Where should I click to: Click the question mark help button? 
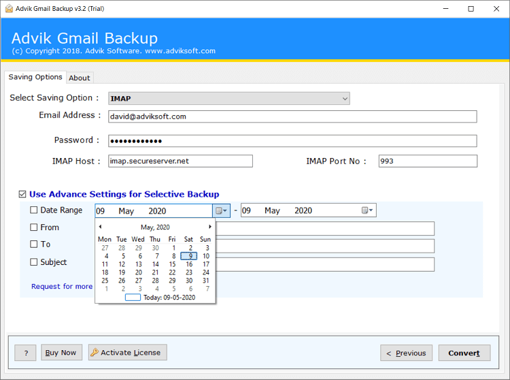point(25,353)
